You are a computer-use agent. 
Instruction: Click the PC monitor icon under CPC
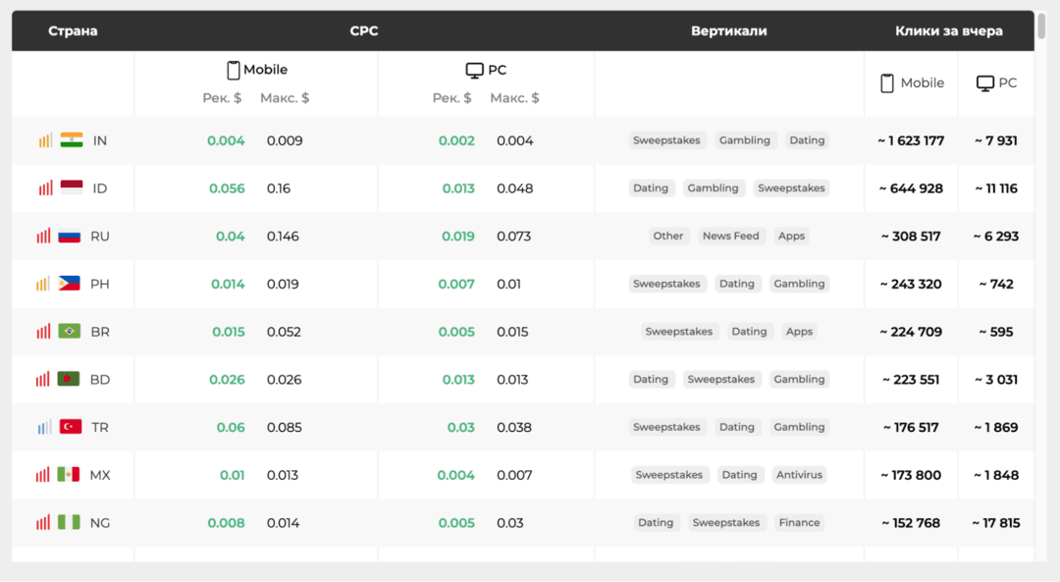point(474,71)
